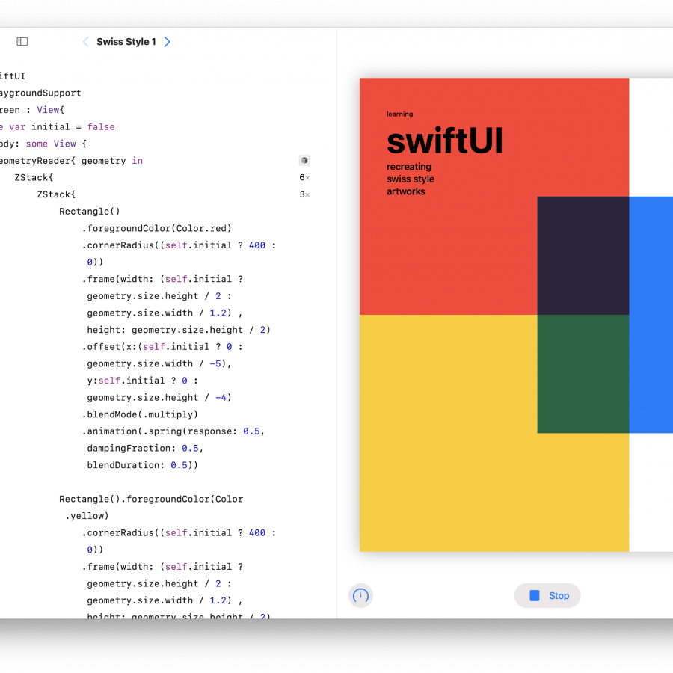Image resolution: width=673 pixels, height=673 pixels.
Task: Click the speedometer run-speed icon at bottom-left
Action: tap(360, 596)
